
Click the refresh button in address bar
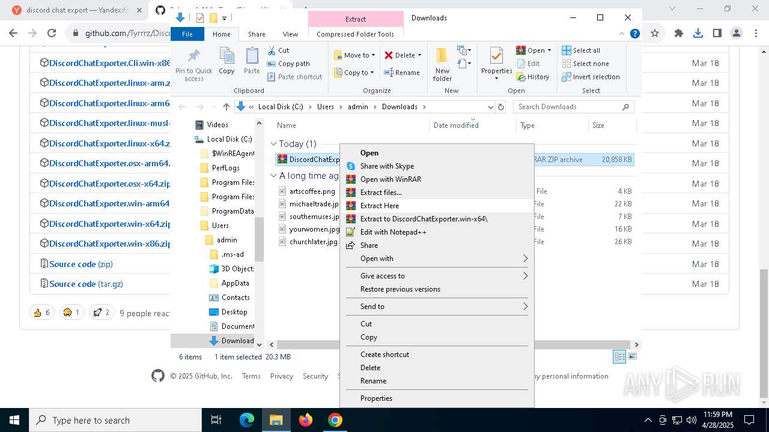pyautogui.click(x=501, y=107)
